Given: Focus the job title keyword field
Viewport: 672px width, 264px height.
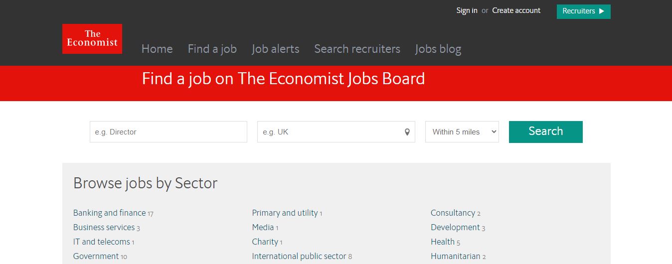Looking at the screenshot, I should 168,132.
